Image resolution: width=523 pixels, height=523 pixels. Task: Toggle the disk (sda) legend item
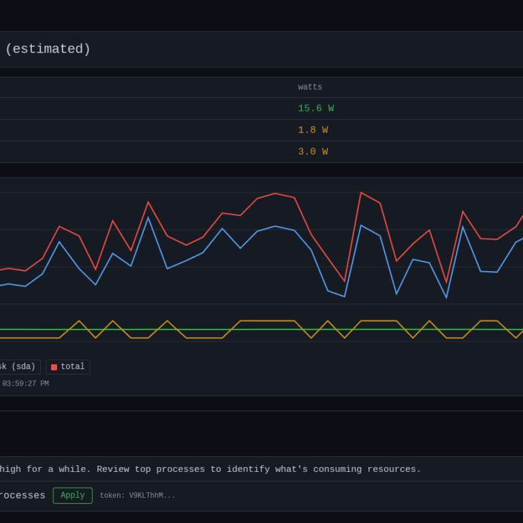tap(20, 366)
